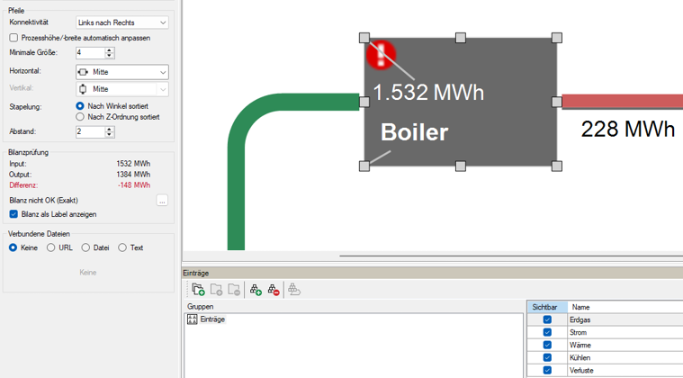Click the move entries icon
Image resolution: width=683 pixels, height=378 pixels.
click(x=294, y=290)
